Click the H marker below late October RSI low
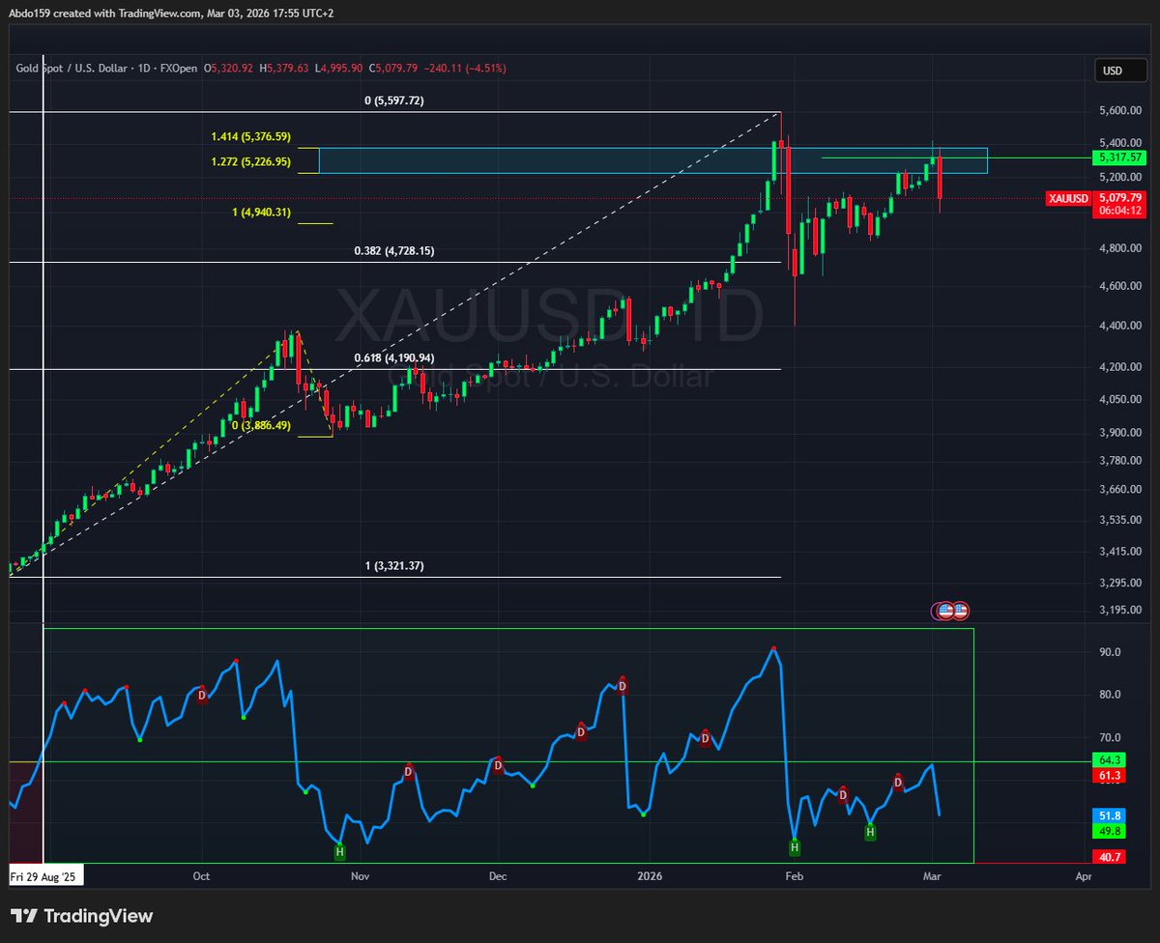This screenshot has width=1160, height=943. tap(339, 851)
